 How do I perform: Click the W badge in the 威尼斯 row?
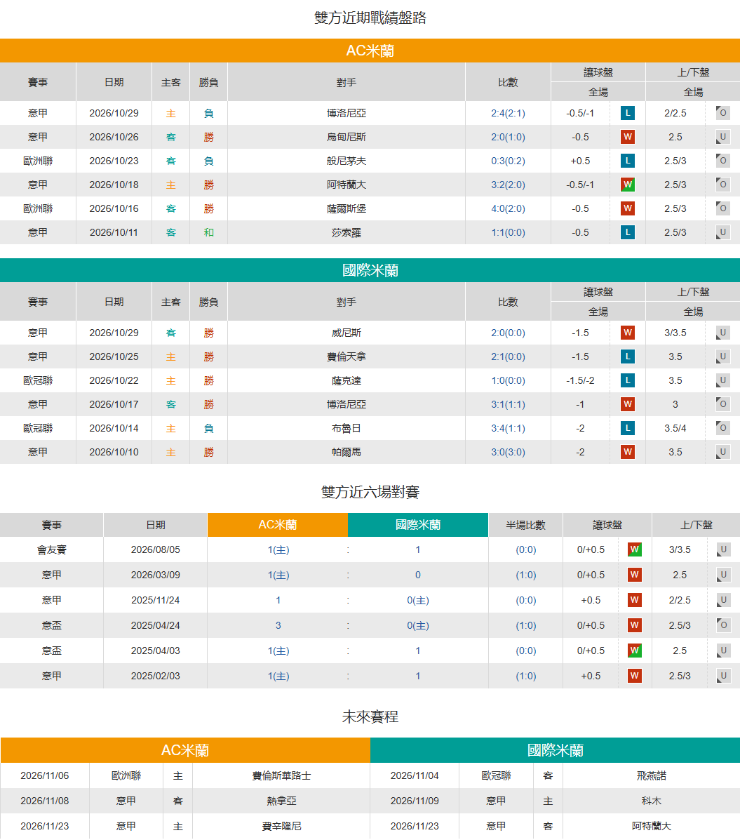pyautogui.click(x=628, y=333)
